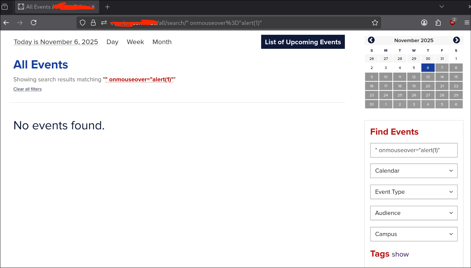Show the site padlock security info

pos(93,23)
